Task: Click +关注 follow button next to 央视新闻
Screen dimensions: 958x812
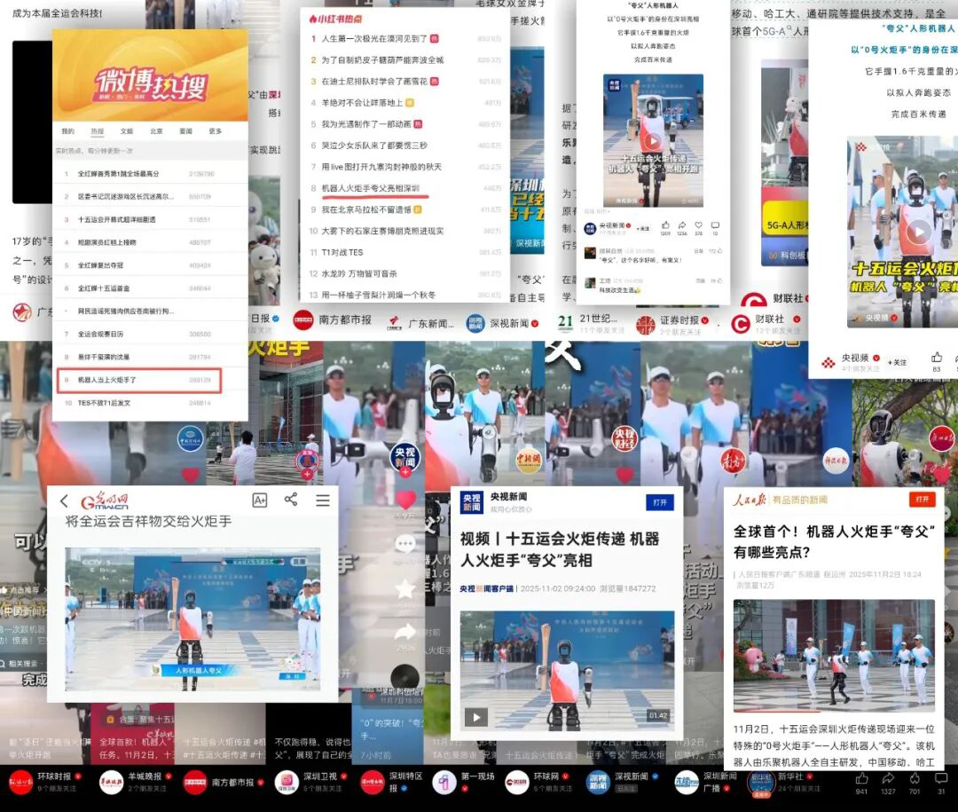Action: pyautogui.click(x=642, y=228)
